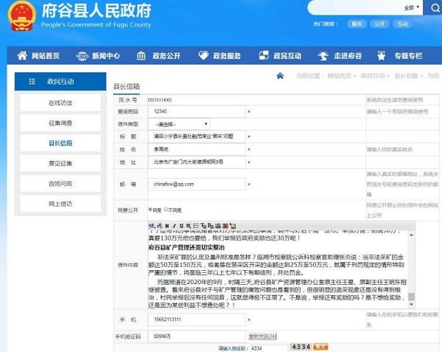Click the breadcrumb home icon

281,75
